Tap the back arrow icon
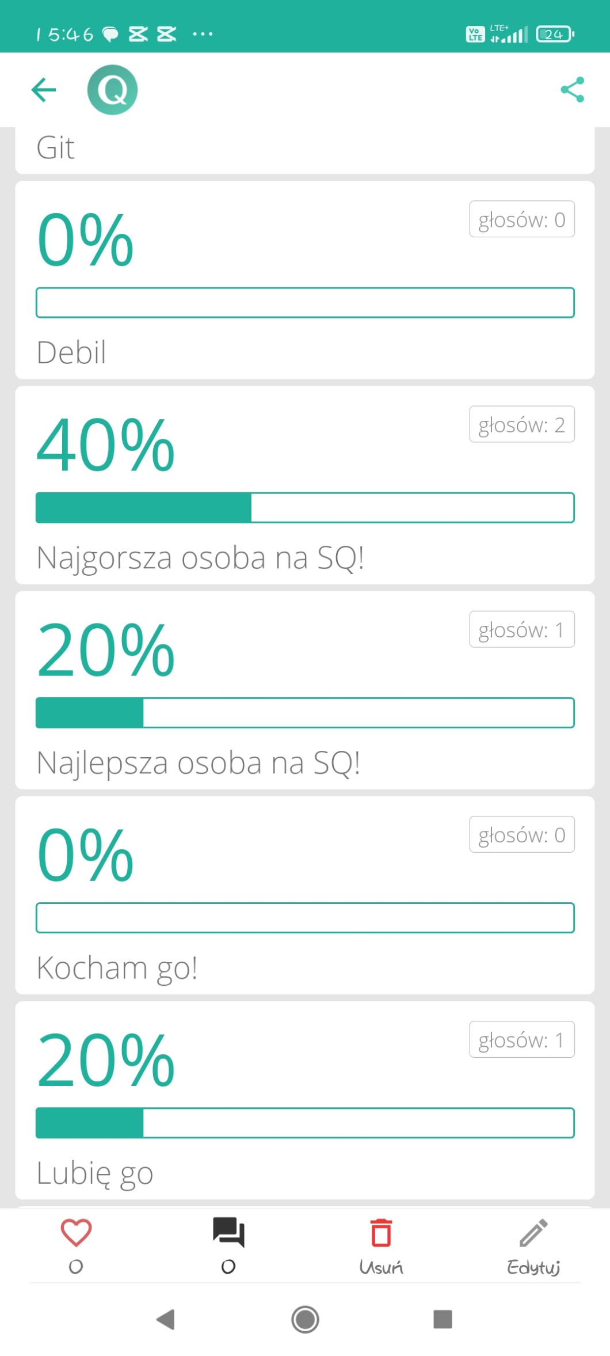 point(44,90)
